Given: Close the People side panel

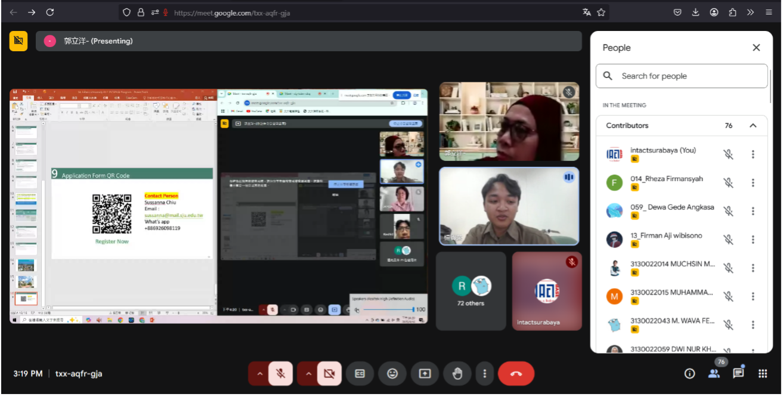Looking at the screenshot, I should 756,48.
